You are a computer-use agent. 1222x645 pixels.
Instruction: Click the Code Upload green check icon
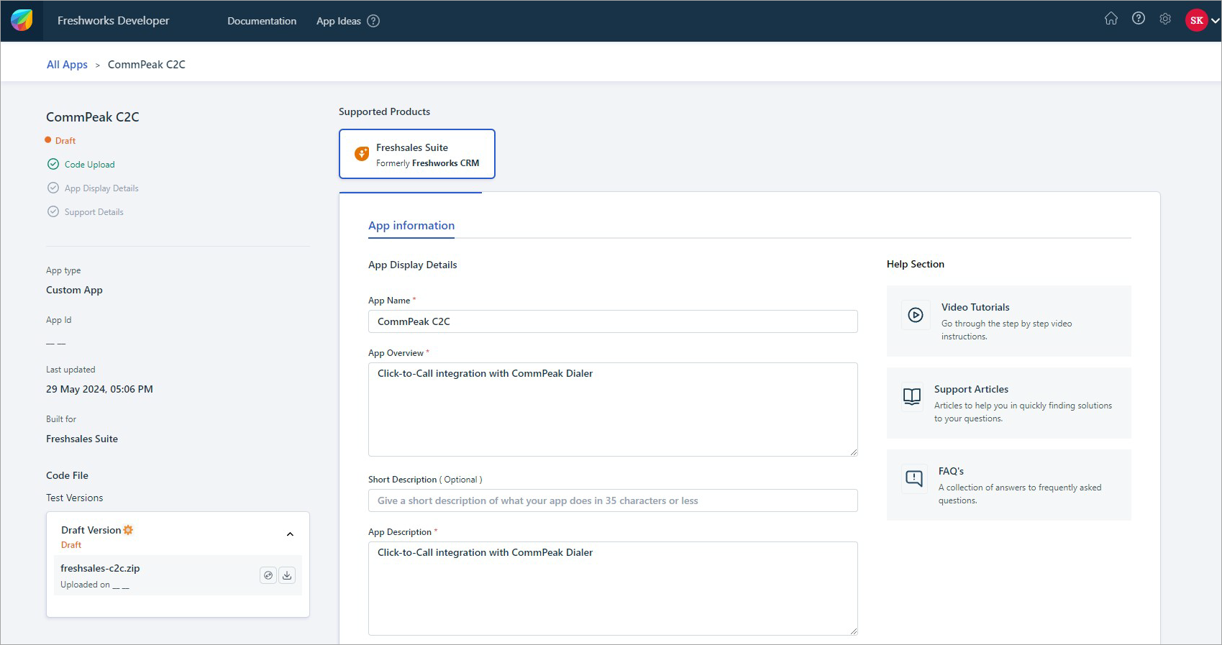(53, 164)
